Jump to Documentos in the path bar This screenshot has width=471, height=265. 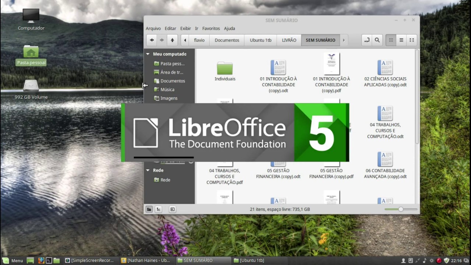(x=227, y=40)
